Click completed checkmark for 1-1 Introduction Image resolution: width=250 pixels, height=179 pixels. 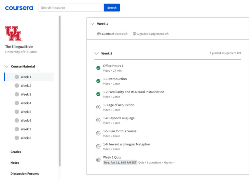tap(98, 81)
